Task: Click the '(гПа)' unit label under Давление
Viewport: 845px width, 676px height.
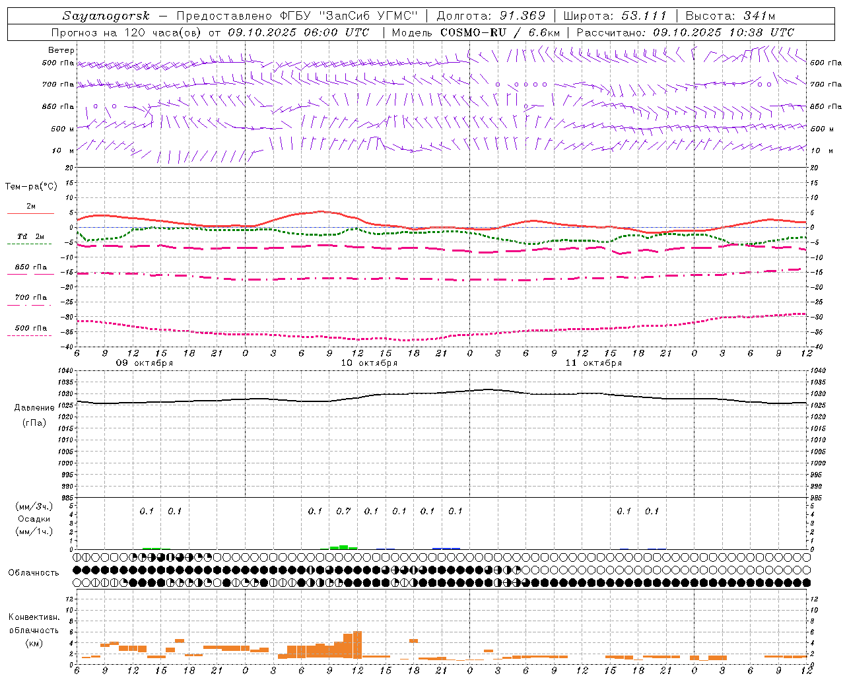Action: (34, 422)
